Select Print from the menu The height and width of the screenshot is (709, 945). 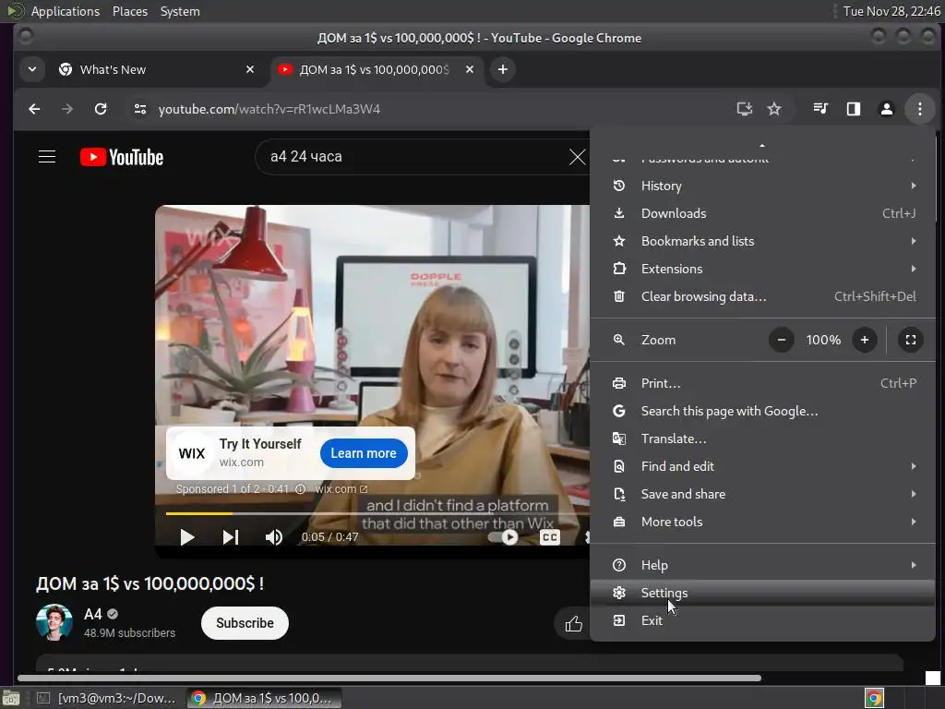coord(762,383)
